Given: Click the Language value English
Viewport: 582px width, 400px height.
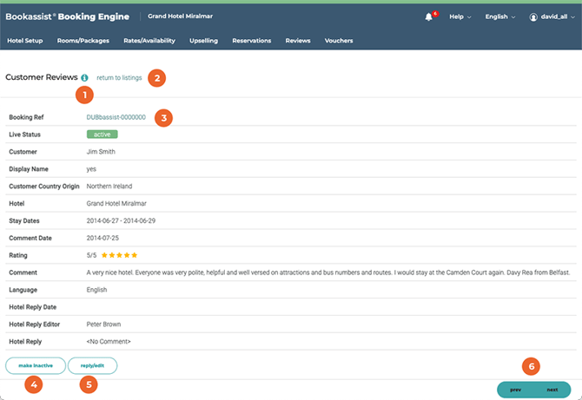Looking at the screenshot, I should [x=96, y=290].
